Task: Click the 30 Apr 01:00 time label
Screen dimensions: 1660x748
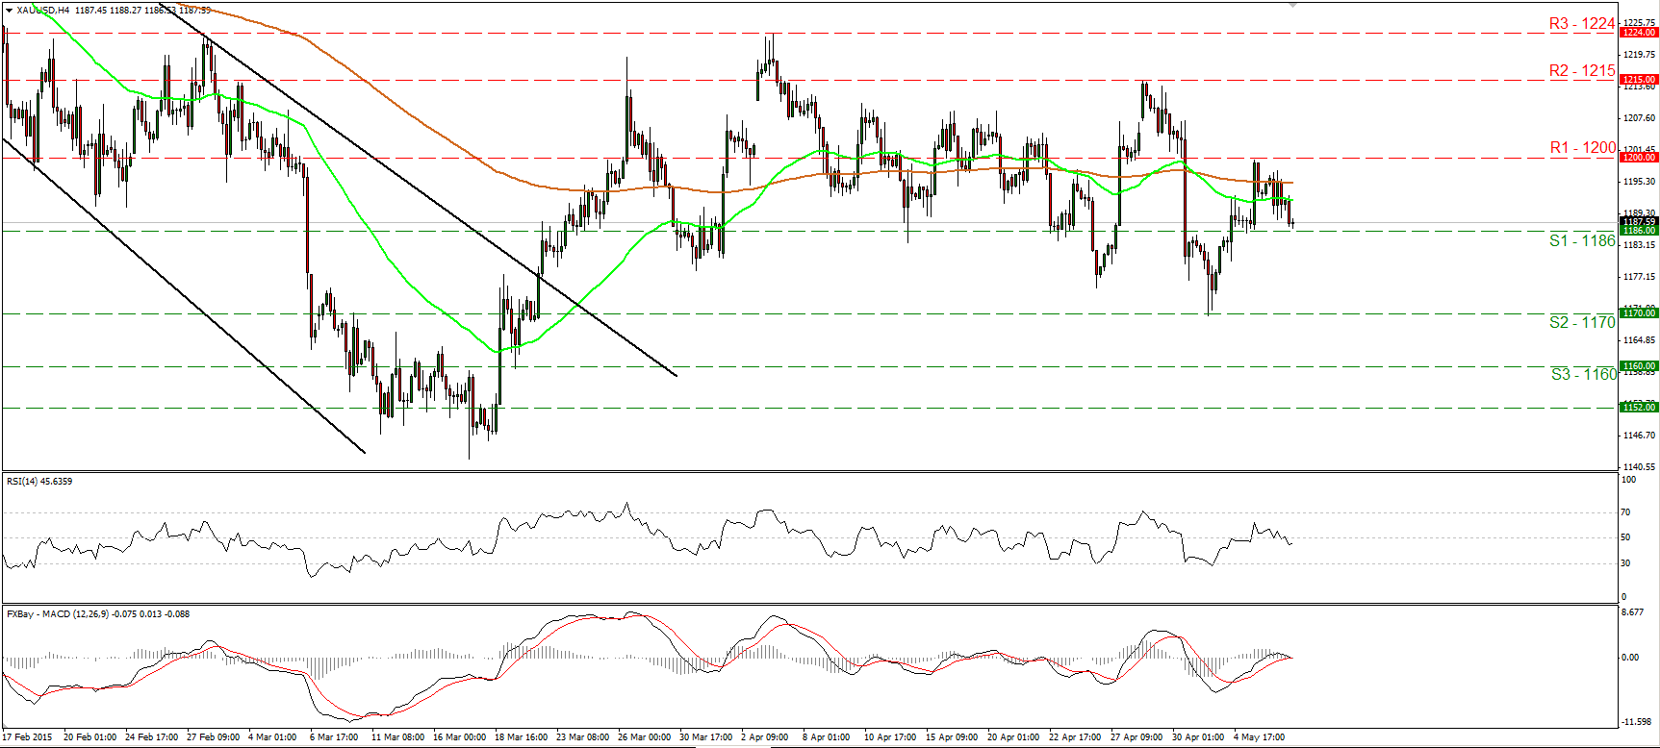Action: coord(1198,738)
